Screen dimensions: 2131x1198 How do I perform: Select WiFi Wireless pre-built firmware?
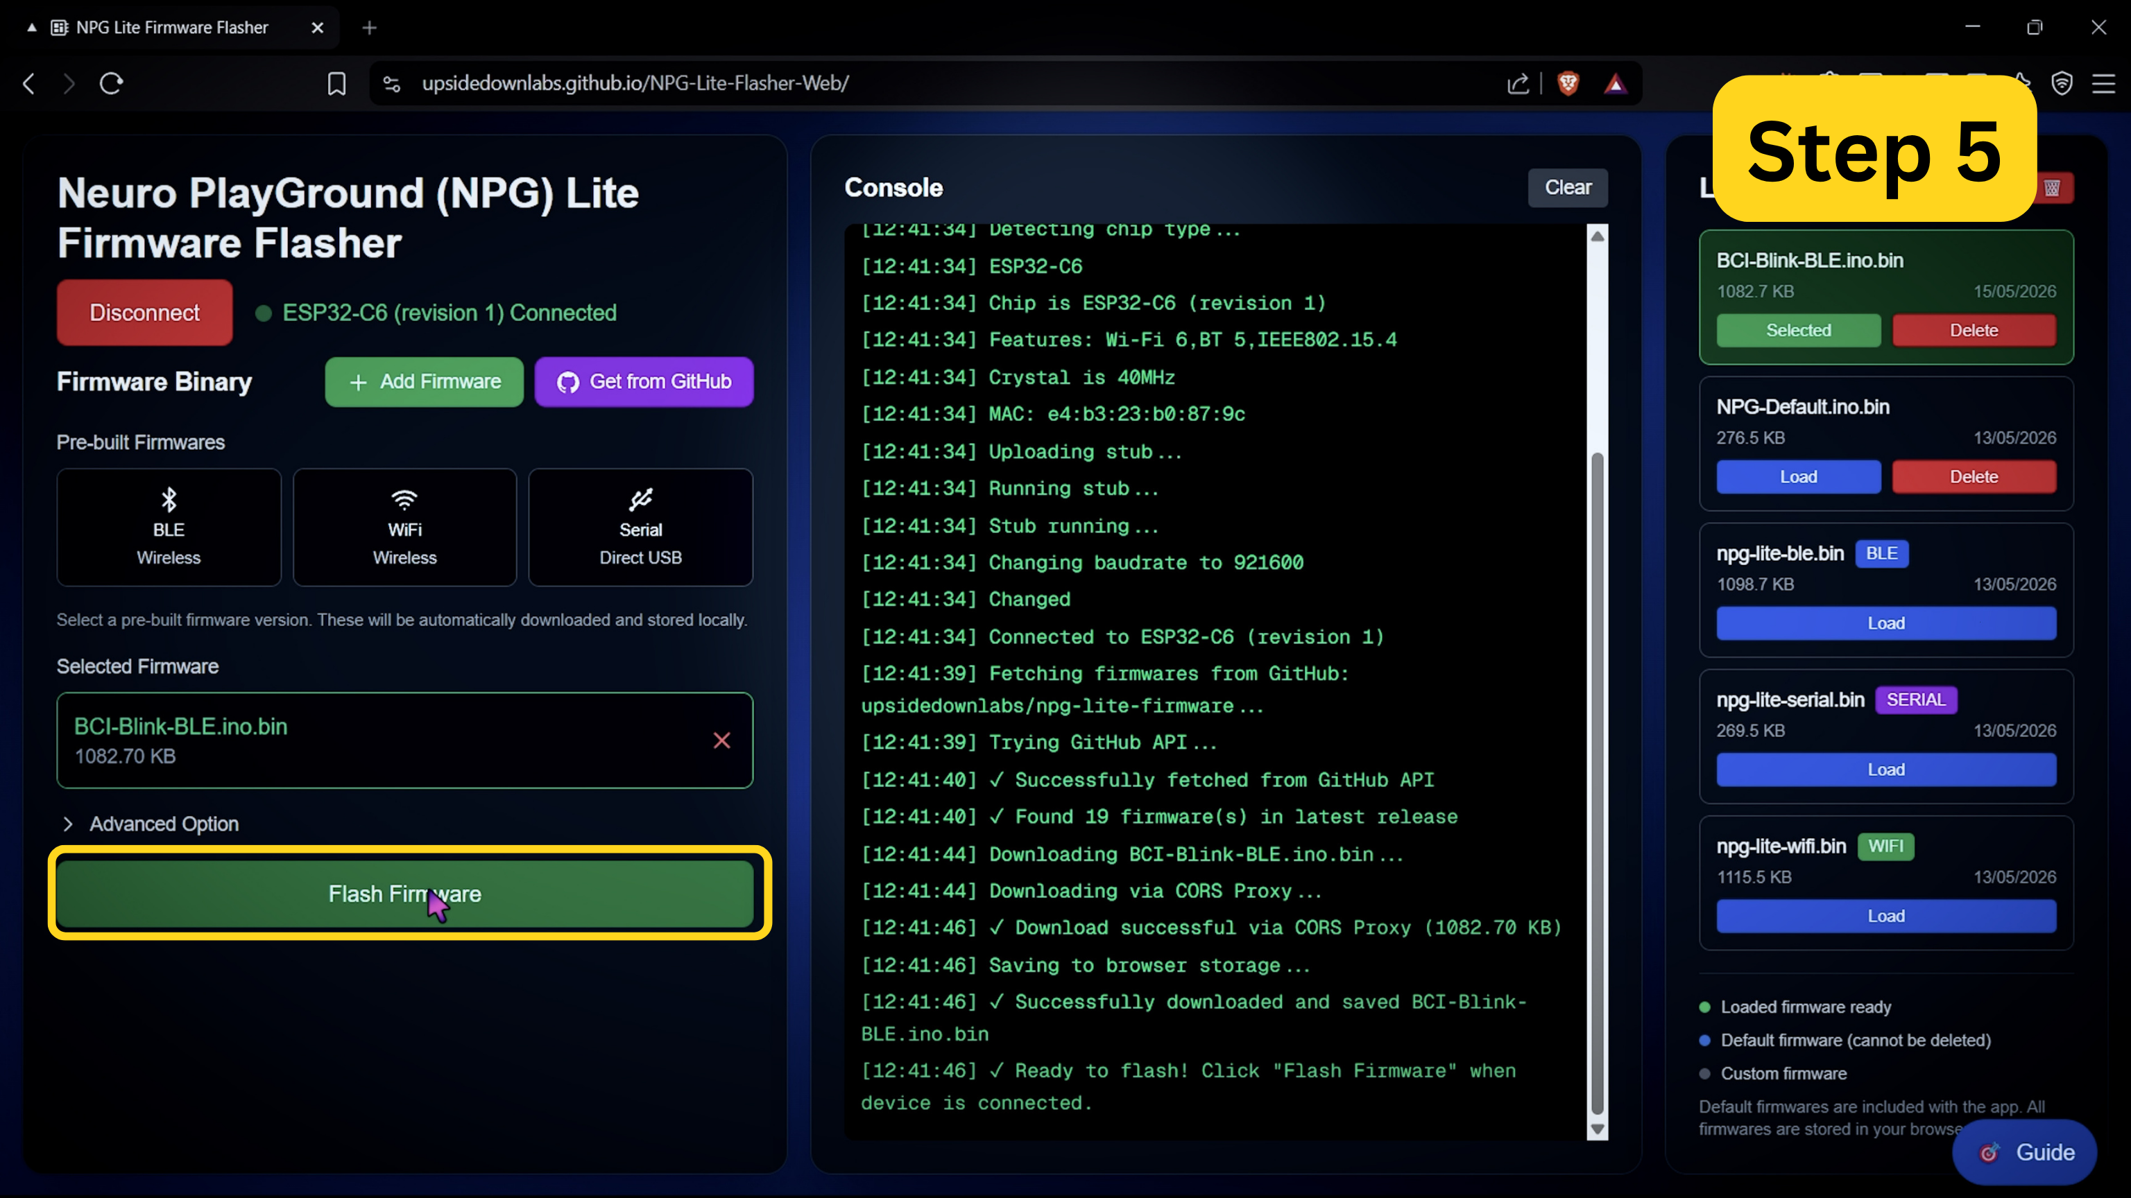click(404, 528)
